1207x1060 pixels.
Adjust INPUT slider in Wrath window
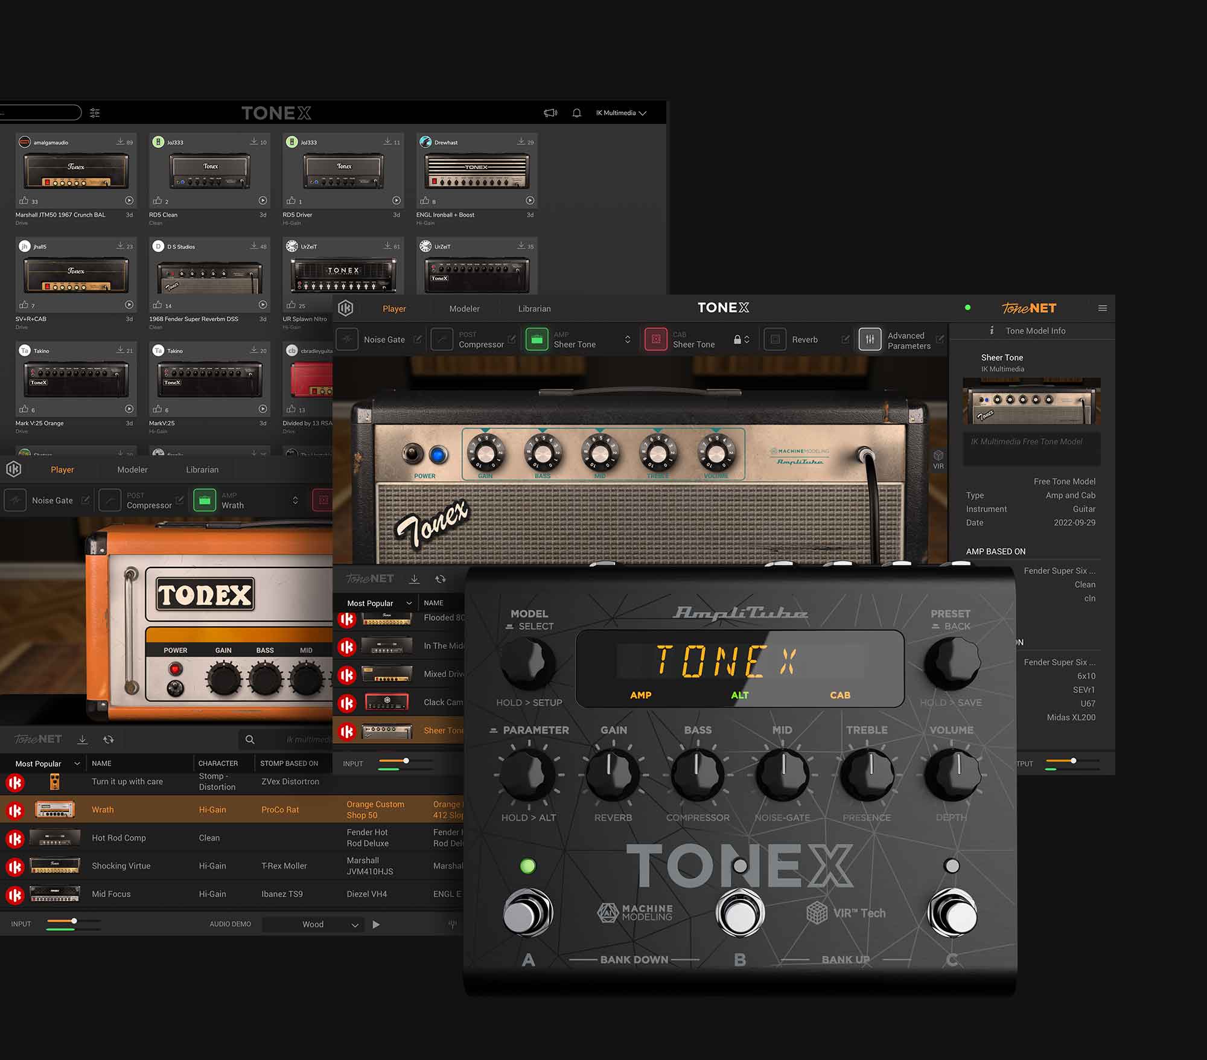(x=74, y=922)
